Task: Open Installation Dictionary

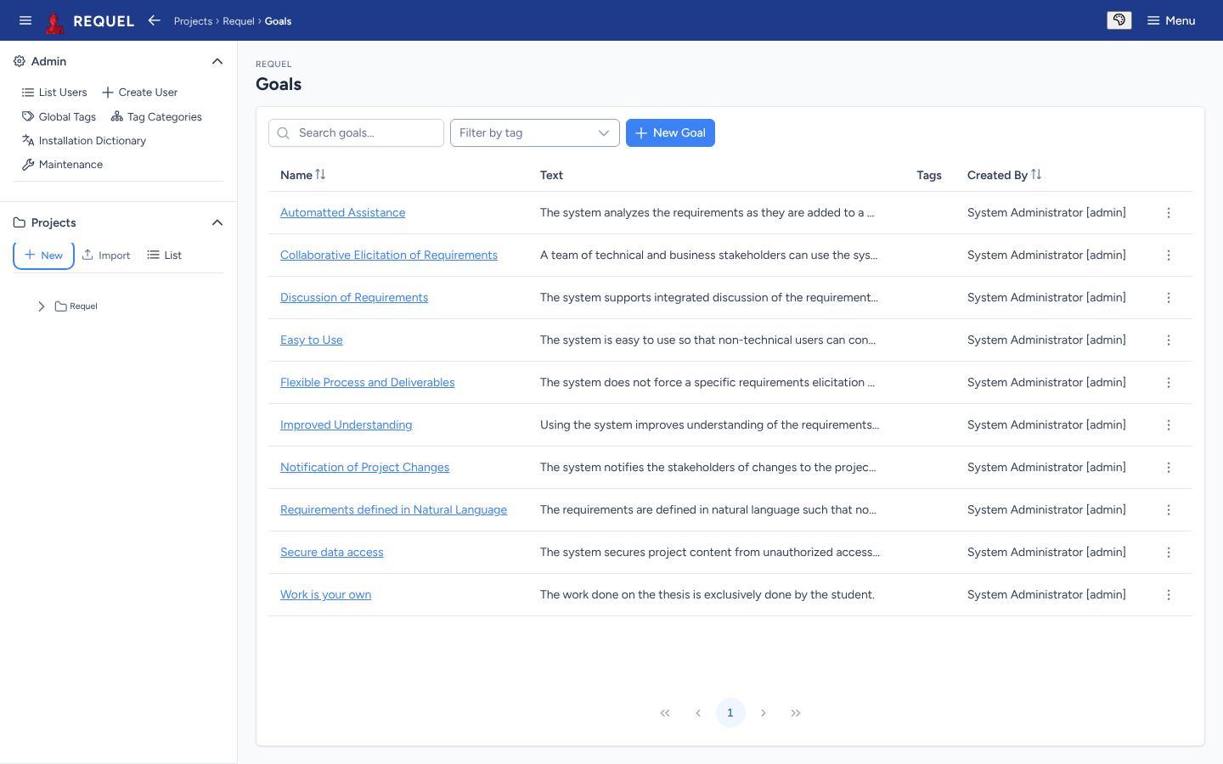Action: click(84, 141)
